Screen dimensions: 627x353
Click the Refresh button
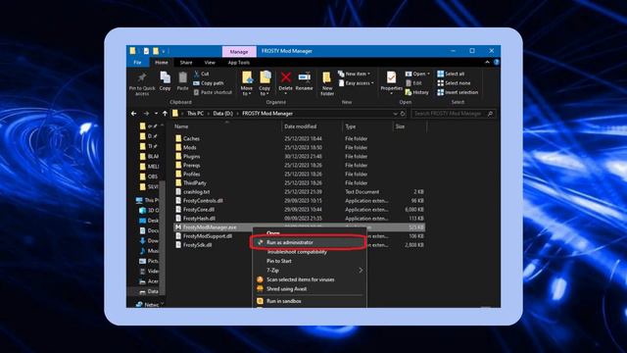[403, 114]
